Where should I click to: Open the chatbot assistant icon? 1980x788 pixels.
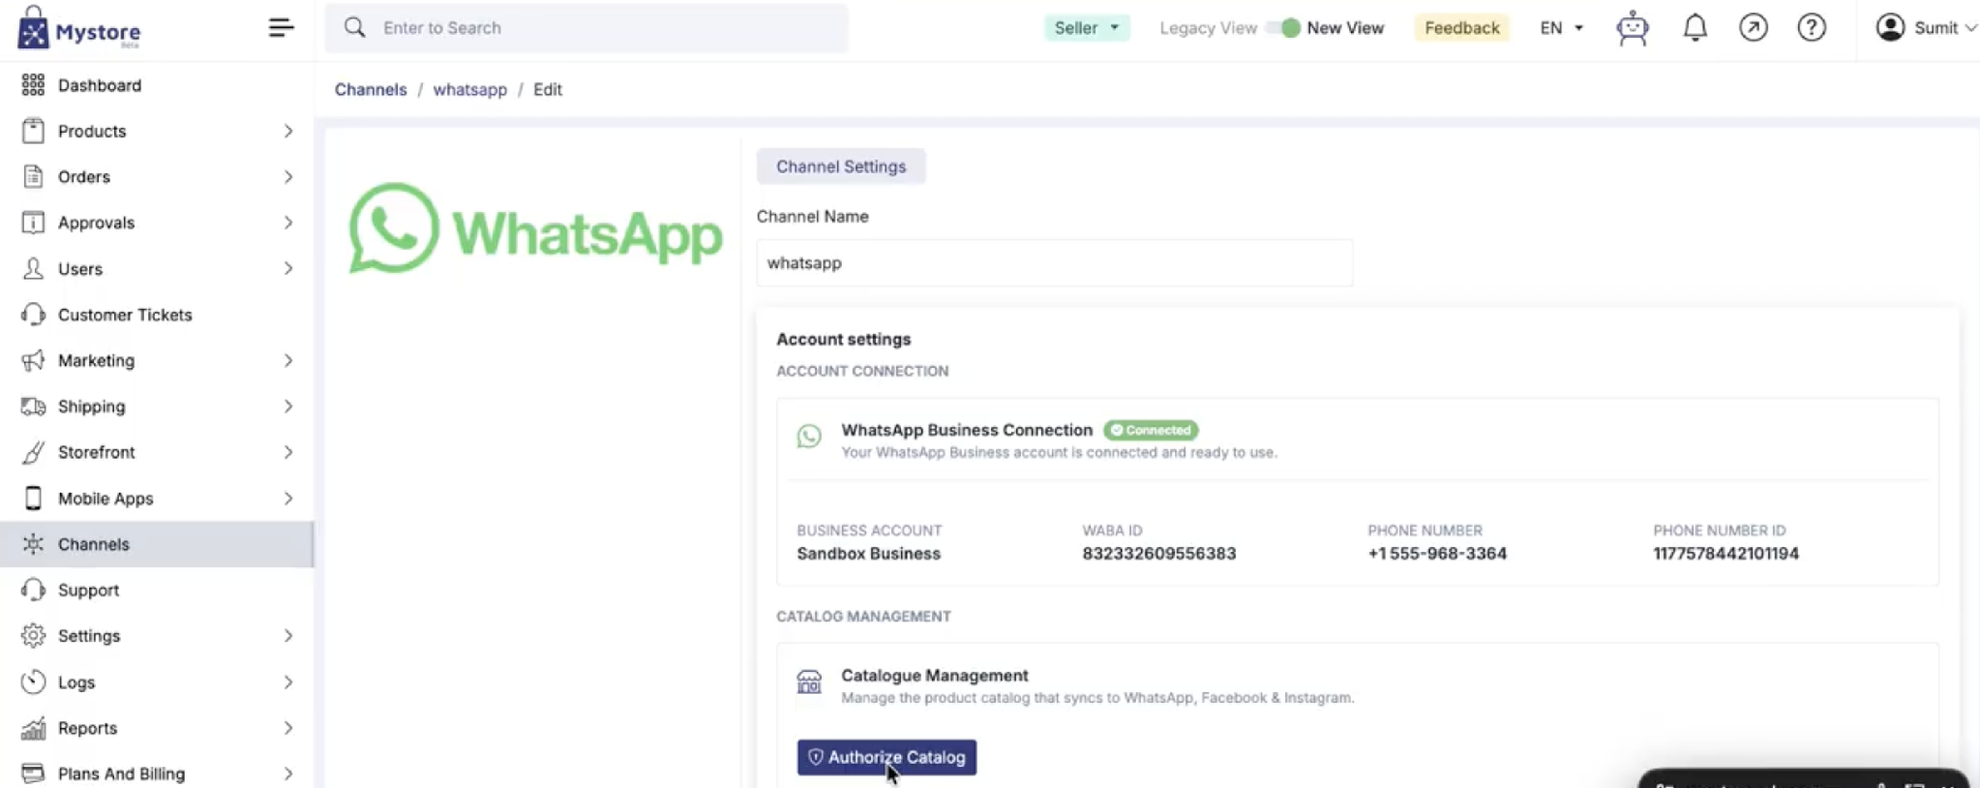pyautogui.click(x=1633, y=28)
